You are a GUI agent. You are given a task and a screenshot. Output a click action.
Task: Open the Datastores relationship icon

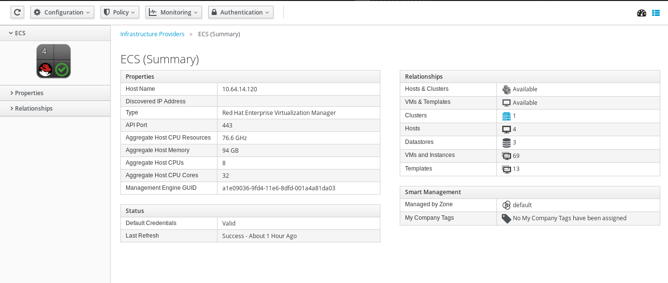506,142
